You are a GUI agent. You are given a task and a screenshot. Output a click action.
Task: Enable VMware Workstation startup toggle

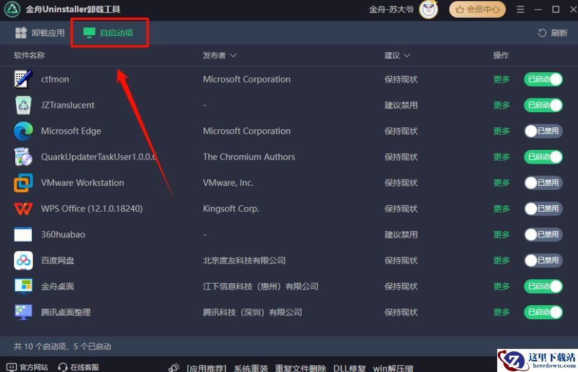(x=543, y=183)
